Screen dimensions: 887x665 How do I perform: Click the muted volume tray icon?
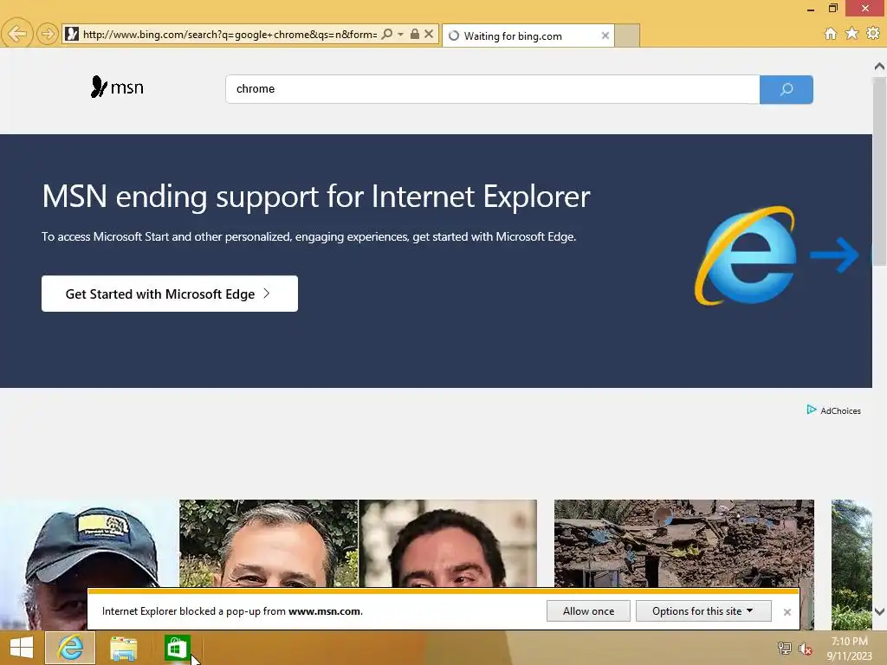(805, 649)
